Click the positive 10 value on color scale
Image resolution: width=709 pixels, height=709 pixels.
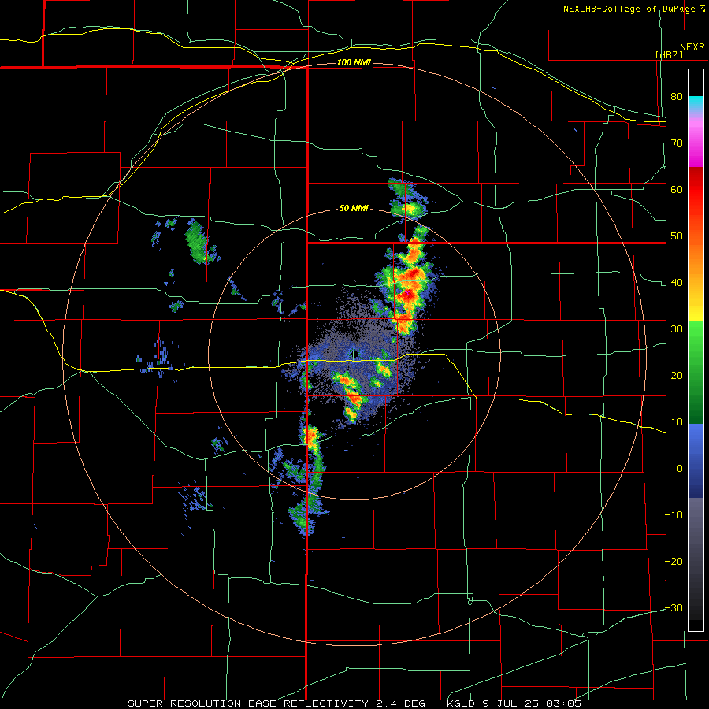[x=677, y=422]
